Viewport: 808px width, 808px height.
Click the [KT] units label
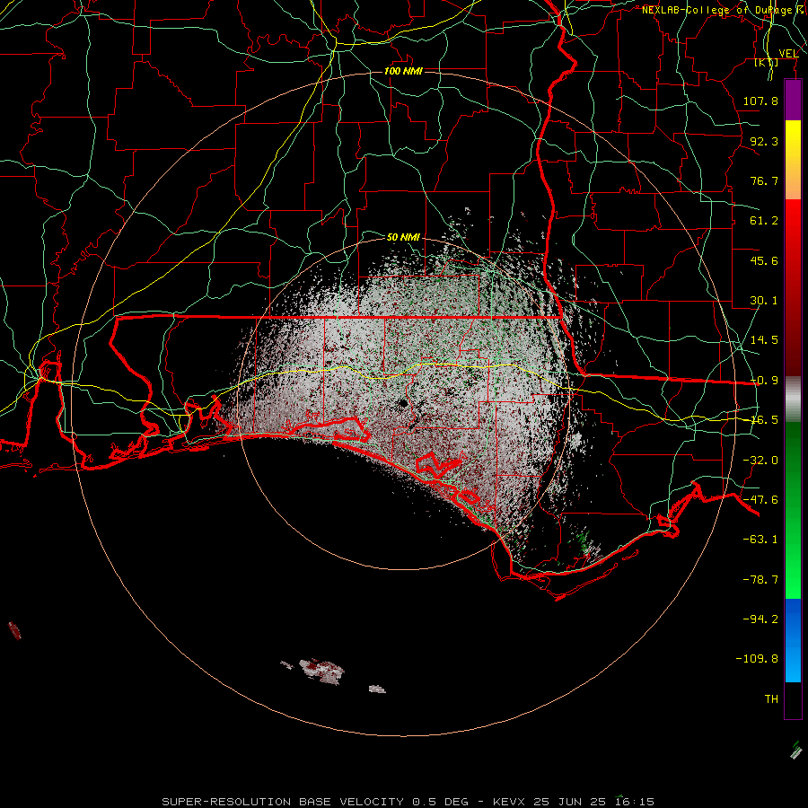(x=767, y=62)
